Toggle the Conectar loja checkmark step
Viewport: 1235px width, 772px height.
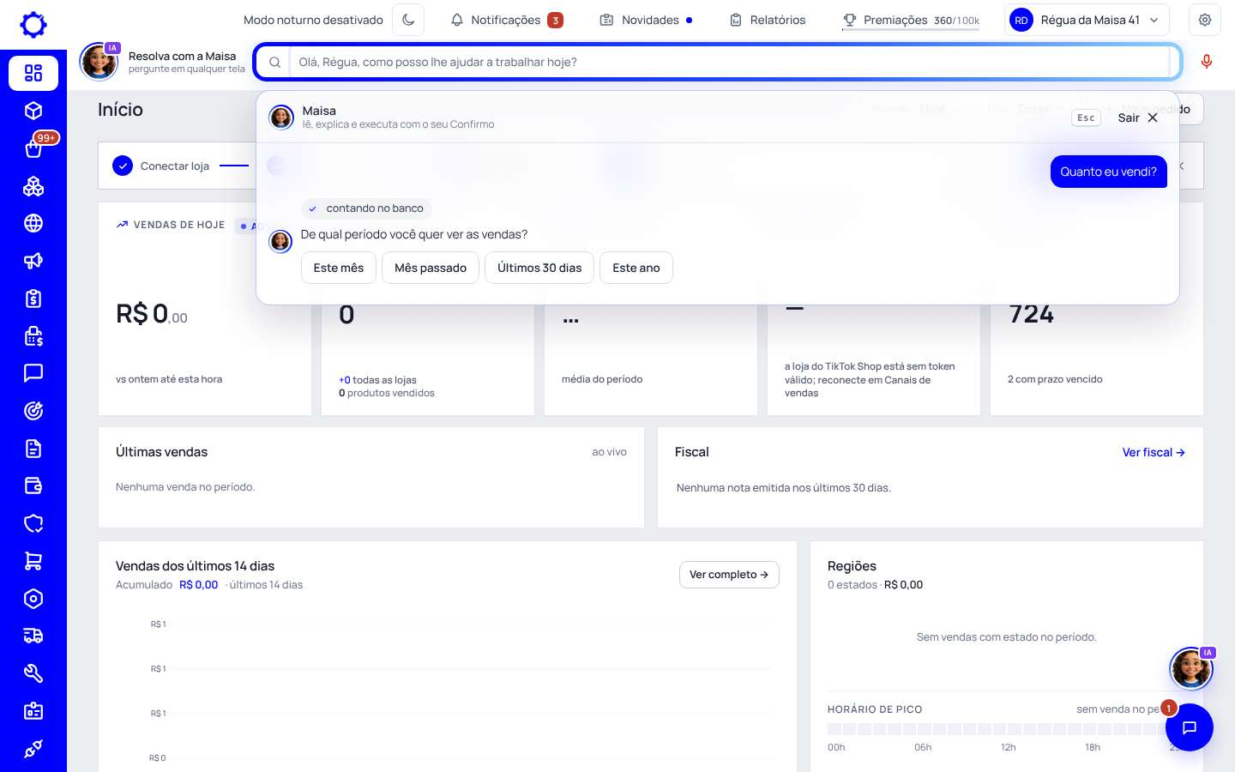point(123,166)
